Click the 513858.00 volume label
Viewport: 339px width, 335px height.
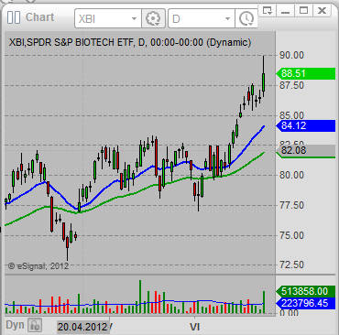pyautogui.click(x=306, y=291)
